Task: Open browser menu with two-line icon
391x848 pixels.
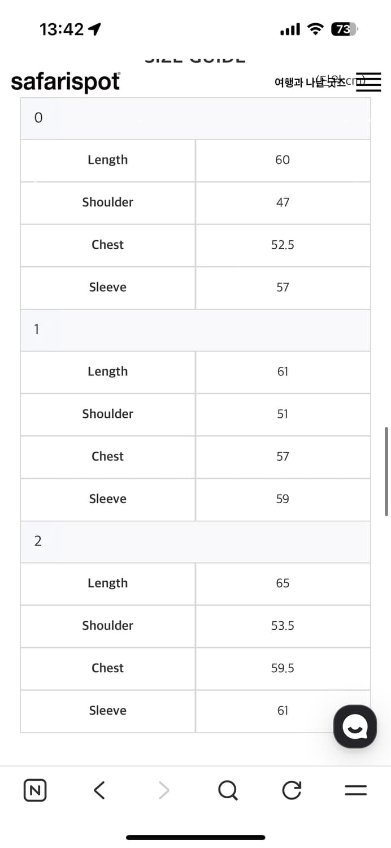Action: click(356, 790)
